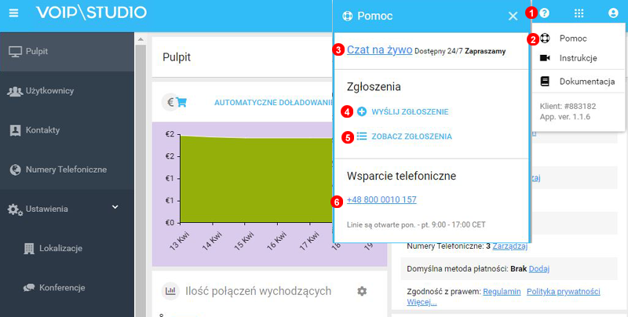Open the help question mark icon

pos(544,13)
